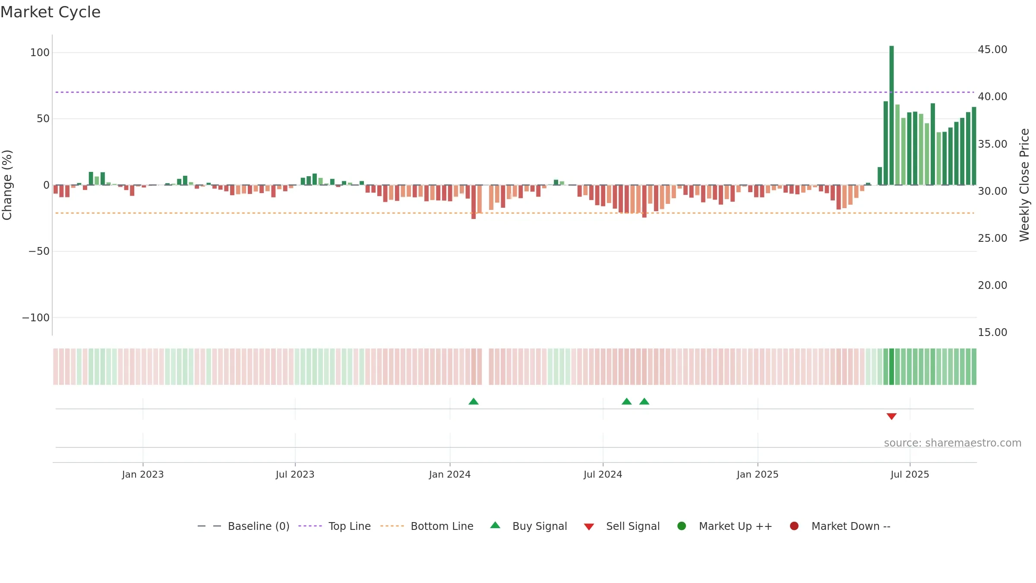Click the orange dotted bottom line in chart
The width and height of the screenshot is (1036, 583).
[515, 213]
